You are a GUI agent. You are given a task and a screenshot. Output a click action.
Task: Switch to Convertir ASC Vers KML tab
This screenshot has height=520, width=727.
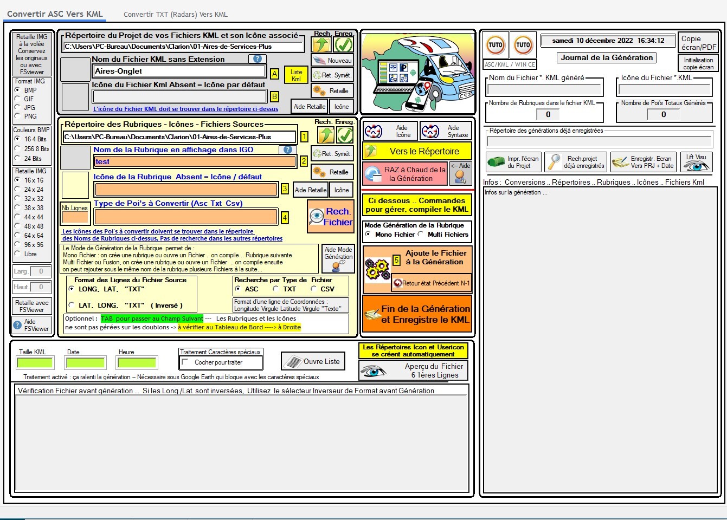tap(55, 14)
